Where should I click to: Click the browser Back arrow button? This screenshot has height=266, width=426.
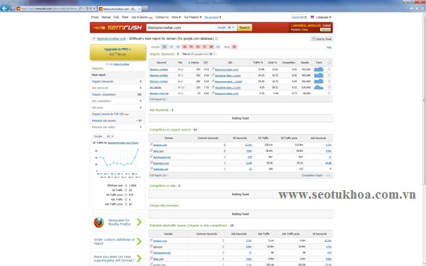[4, 9]
